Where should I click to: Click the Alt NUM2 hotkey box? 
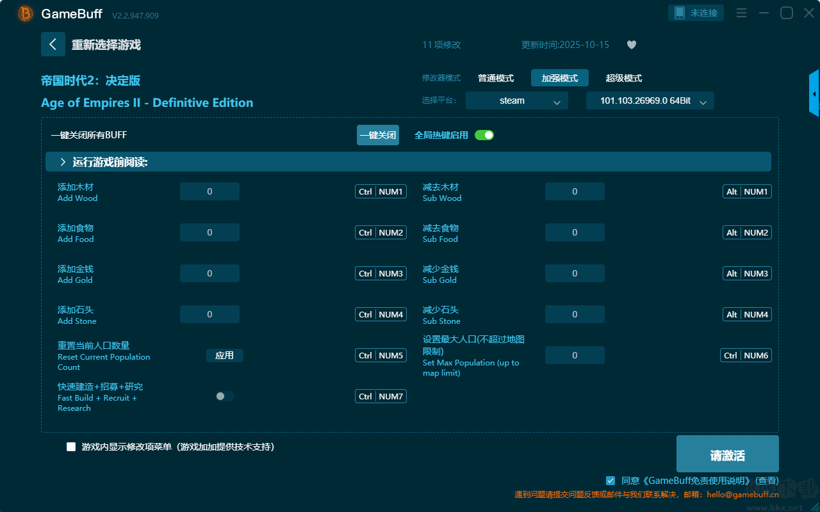tap(747, 232)
